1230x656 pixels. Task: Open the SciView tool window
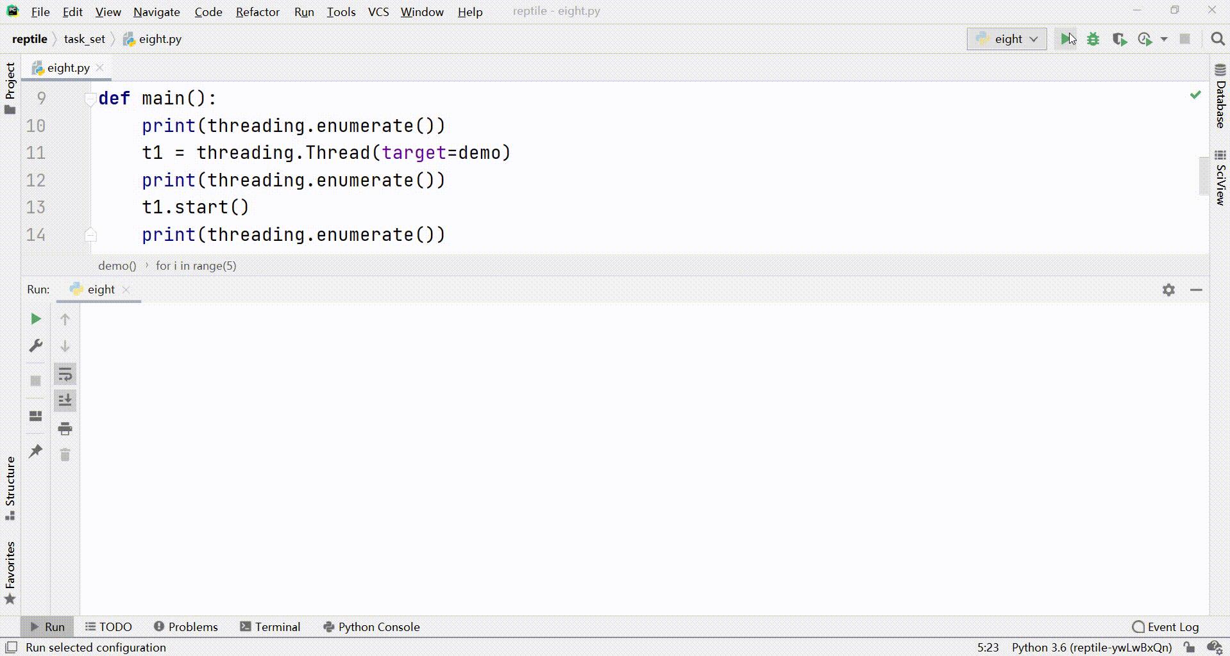click(x=1220, y=178)
